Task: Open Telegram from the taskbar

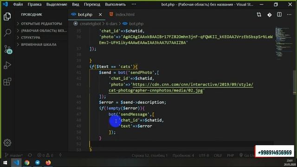Action: pos(38,163)
